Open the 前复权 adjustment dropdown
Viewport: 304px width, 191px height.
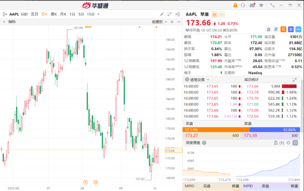click(x=159, y=22)
